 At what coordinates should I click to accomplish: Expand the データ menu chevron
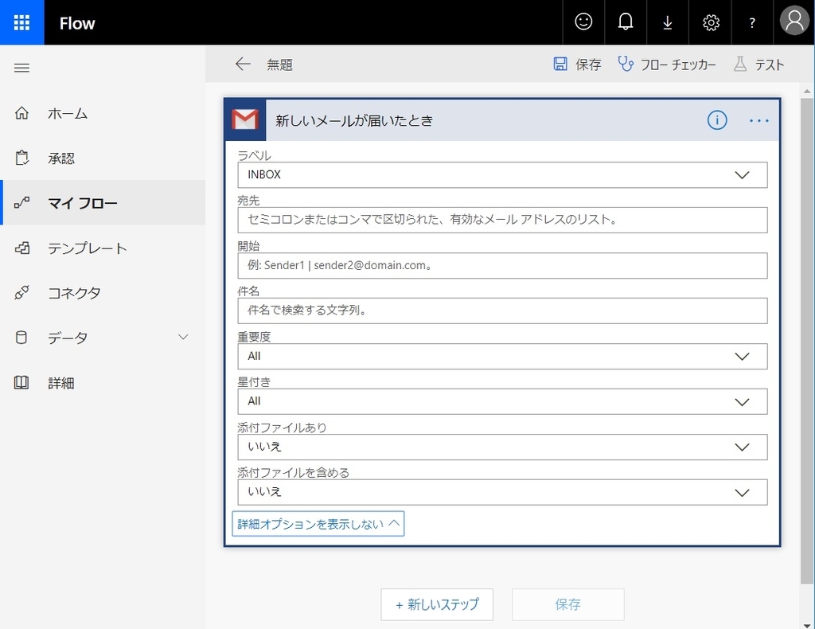coord(183,338)
